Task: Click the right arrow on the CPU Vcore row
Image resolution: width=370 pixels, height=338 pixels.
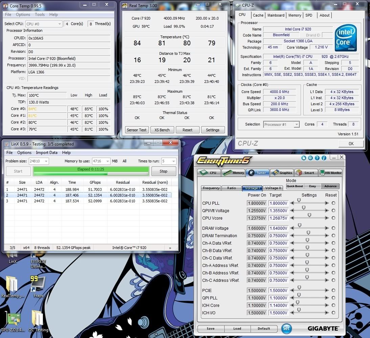Action: pos(327,218)
